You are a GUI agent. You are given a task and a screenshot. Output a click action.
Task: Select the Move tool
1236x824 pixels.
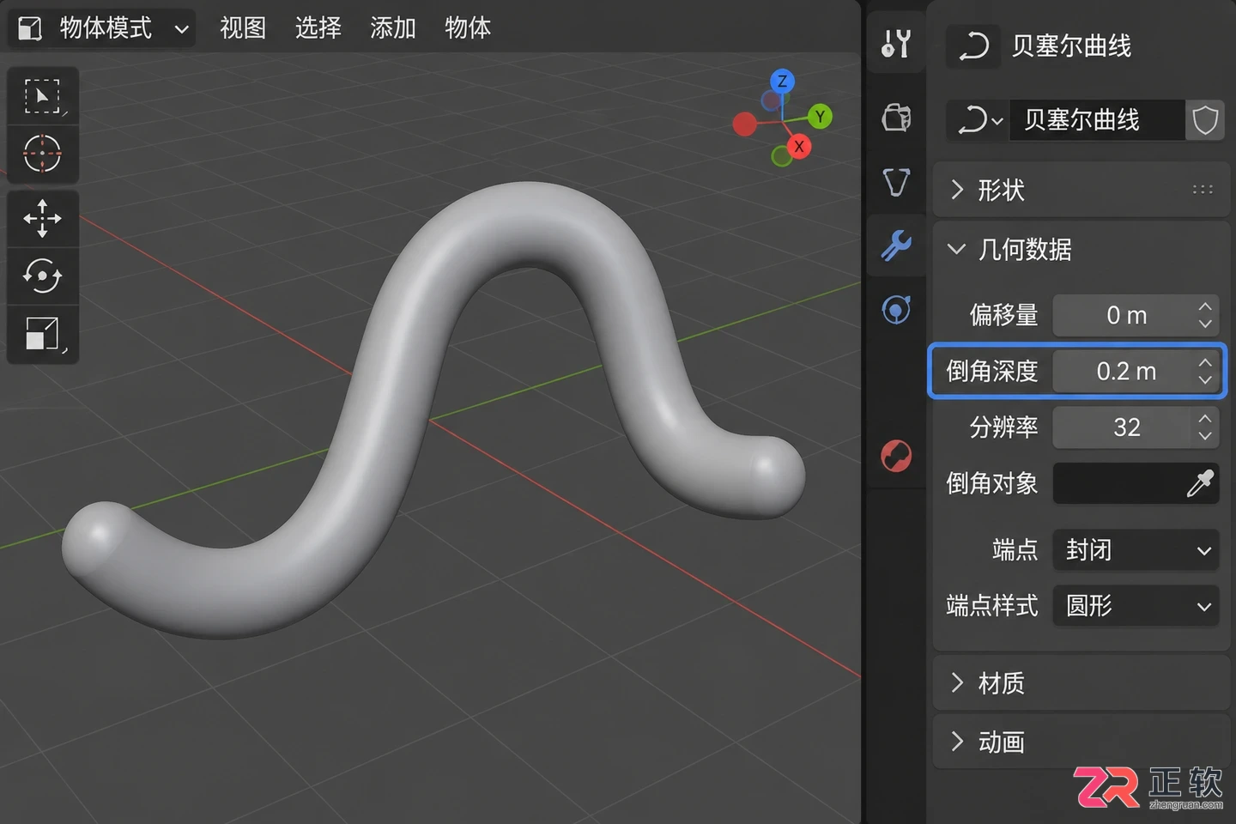click(x=42, y=218)
